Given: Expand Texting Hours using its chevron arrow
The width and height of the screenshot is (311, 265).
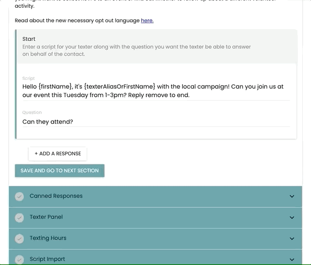Looking at the screenshot, I should pyautogui.click(x=292, y=238).
